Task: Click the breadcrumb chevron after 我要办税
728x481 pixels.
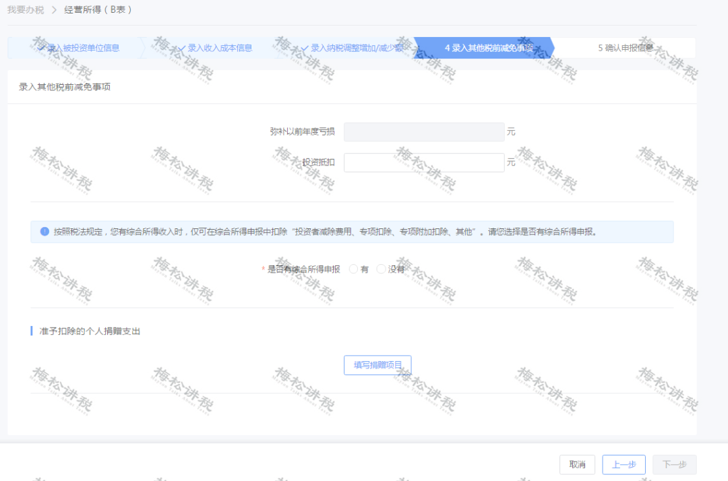Action: (54, 10)
